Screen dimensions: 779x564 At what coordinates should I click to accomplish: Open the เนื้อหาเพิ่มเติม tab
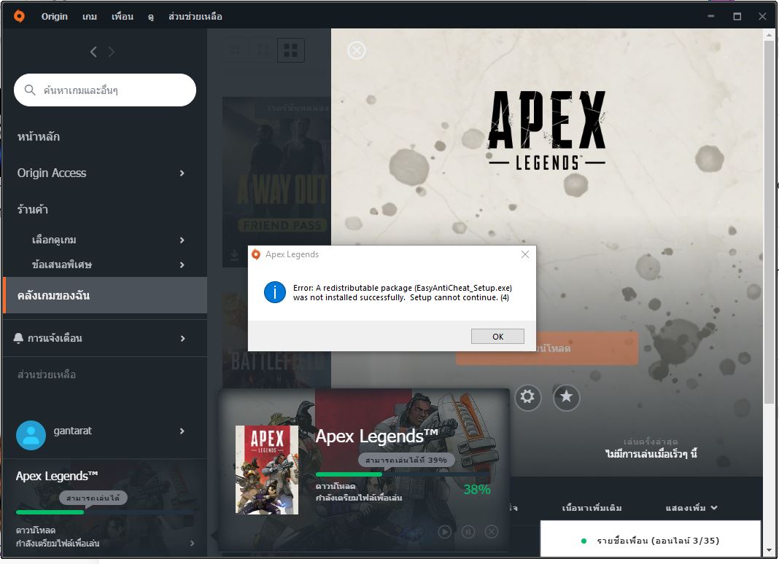(x=592, y=508)
